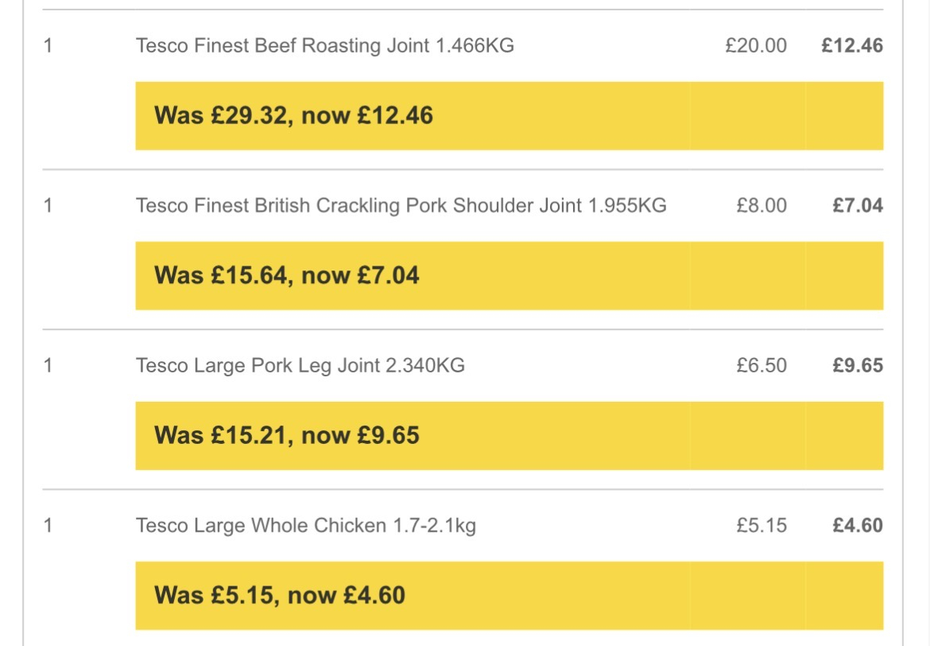Open the British Crackling Pork Shoulder Joint item
The height and width of the screenshot is (646, 930).
(401, 205)
